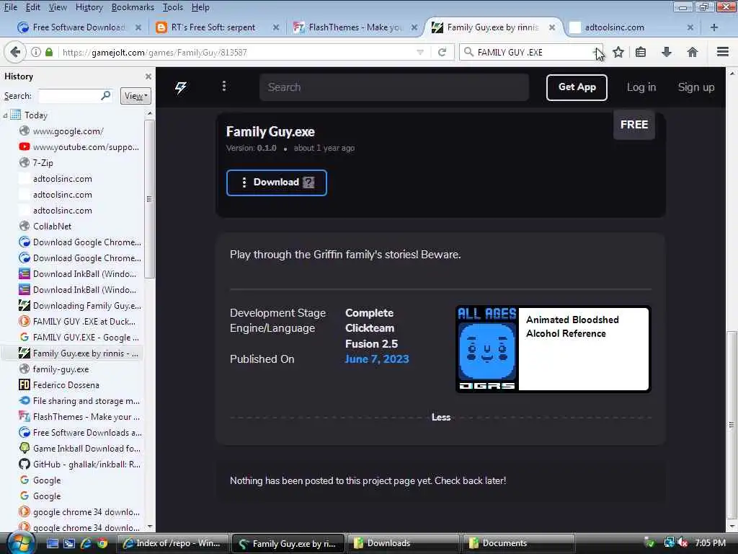Open the June 7, 2023 publish date link
The height and width of the screenshot is (554, 738).
[376, 359]
